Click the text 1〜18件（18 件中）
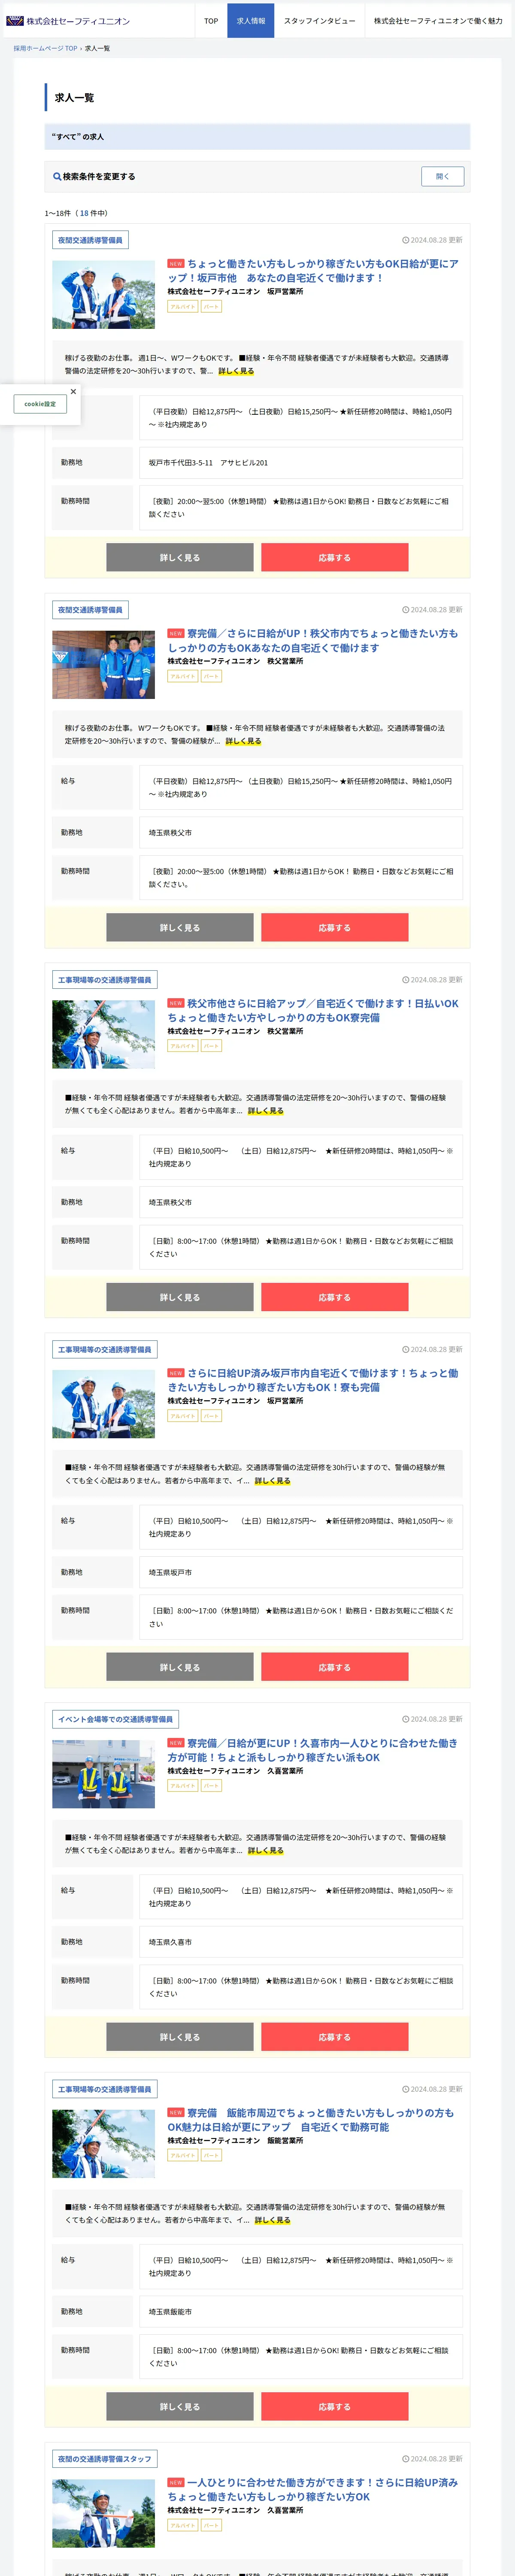Screen dimensions: 515x2576 tap(76, 213)
